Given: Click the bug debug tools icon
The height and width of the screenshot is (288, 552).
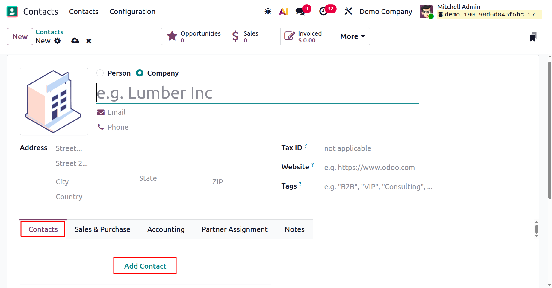Looking at the screenshot, I should tap(268, 11).
